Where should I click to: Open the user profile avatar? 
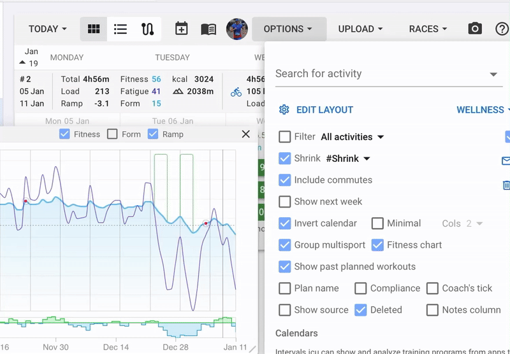tap(237, 29)
